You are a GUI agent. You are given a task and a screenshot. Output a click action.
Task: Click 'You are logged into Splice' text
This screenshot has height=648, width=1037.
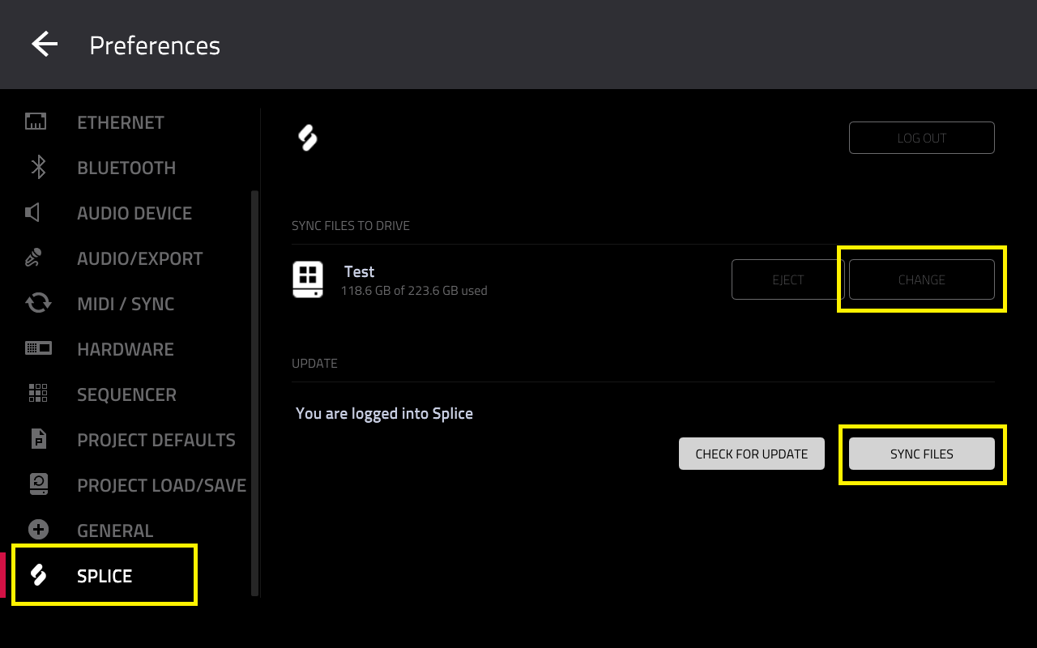coord(384,413)
